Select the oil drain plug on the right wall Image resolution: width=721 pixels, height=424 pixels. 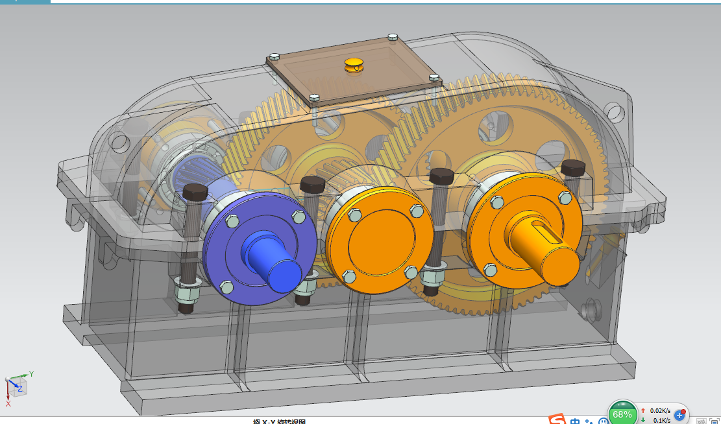(591, 309)
